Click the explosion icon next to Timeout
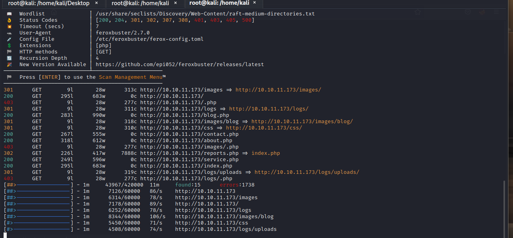This screenshot has width=513, height=238. [10, 27]
